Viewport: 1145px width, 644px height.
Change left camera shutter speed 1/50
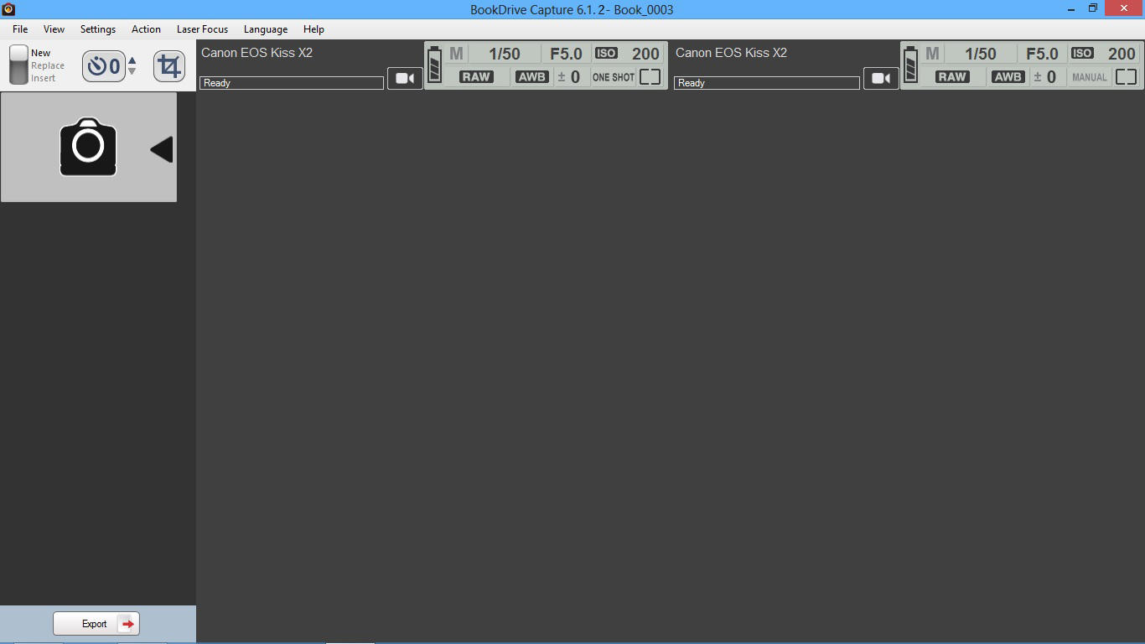(x=505, y=54)
